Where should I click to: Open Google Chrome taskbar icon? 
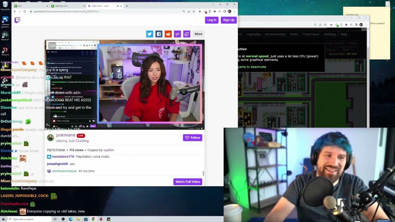coord(93,219)
